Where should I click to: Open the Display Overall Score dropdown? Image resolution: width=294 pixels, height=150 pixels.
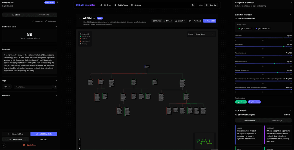(204, 34)
